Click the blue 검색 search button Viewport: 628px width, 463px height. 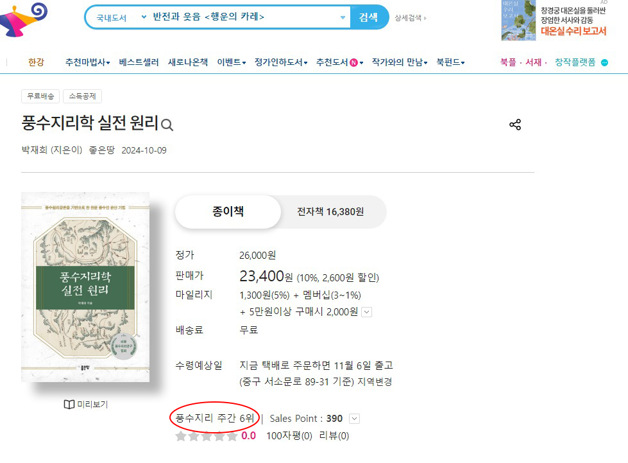coord(369,17)
